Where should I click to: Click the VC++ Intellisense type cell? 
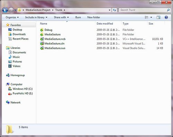(x=134, y=39)
